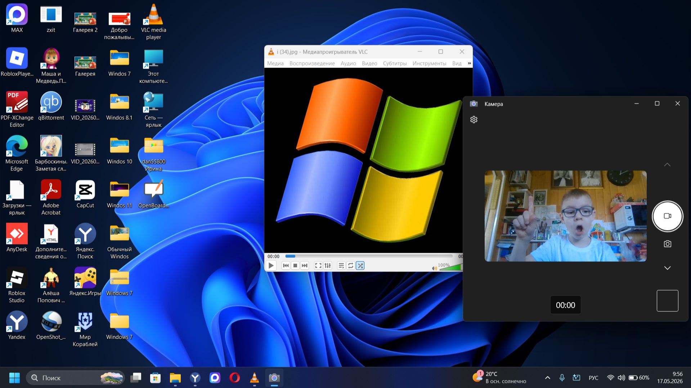Click the taskbar Поиск search box
Viewport: 691px width, 388px height.
[75, 378]
